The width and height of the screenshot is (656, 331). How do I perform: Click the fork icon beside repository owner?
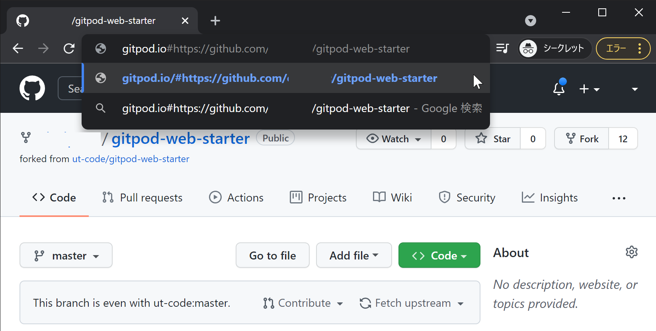pos(26,138)
